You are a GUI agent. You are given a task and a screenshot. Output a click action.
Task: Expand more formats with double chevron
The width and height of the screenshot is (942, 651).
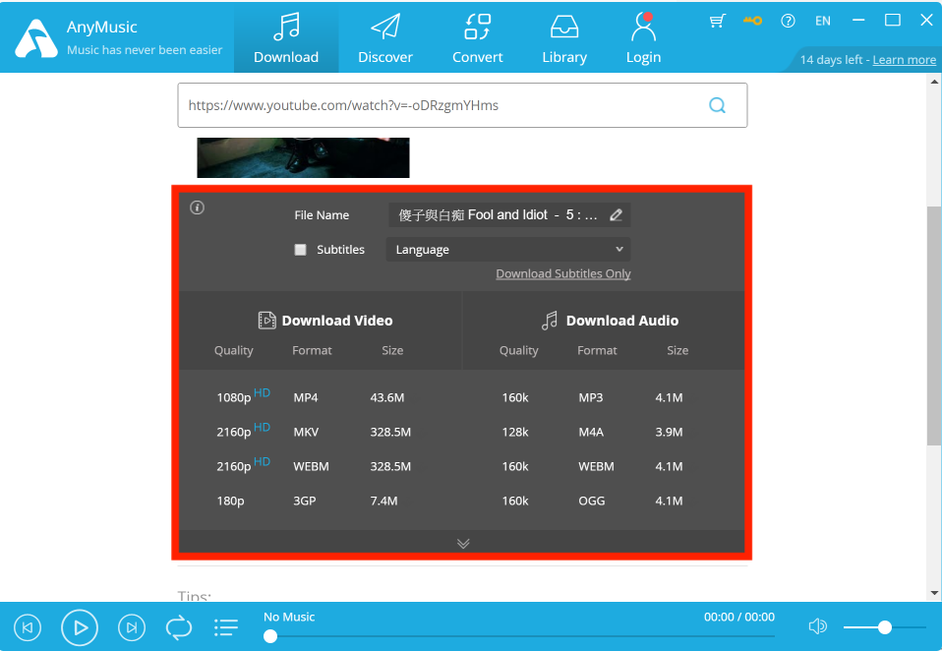click(x=462, y=544)
